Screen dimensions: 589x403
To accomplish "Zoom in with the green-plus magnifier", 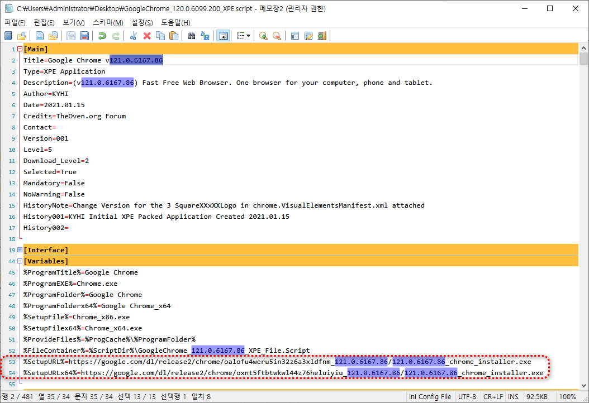I will tap(263, 36).
